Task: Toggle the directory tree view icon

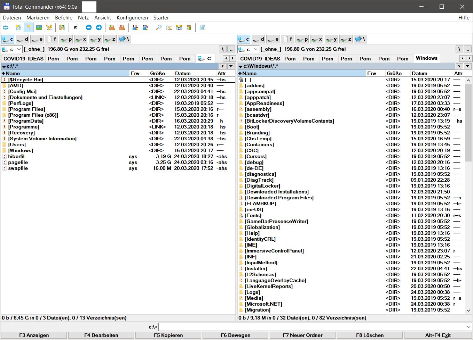Action: [x=49, y=27]
